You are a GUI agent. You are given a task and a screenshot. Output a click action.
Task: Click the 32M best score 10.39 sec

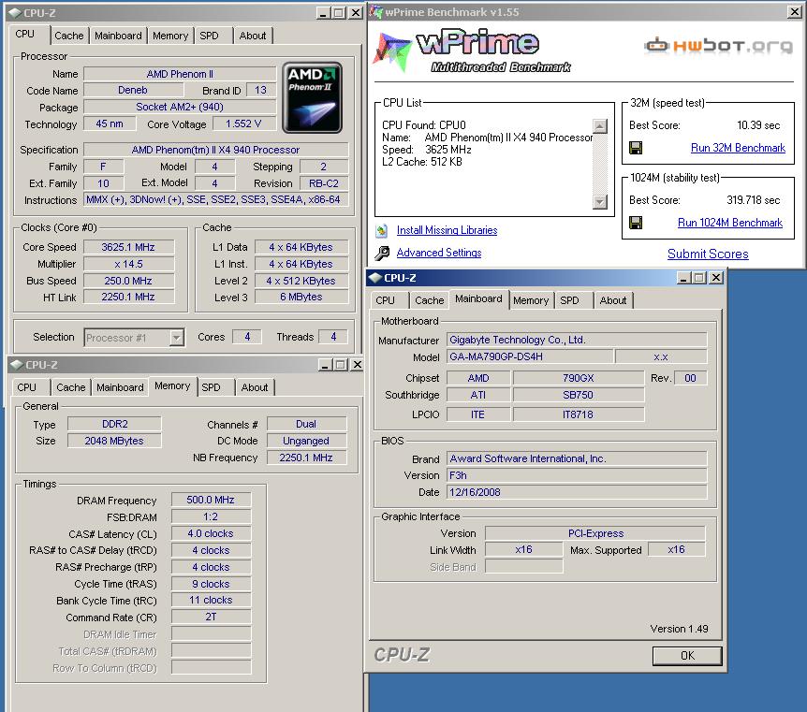click(758, 125)
